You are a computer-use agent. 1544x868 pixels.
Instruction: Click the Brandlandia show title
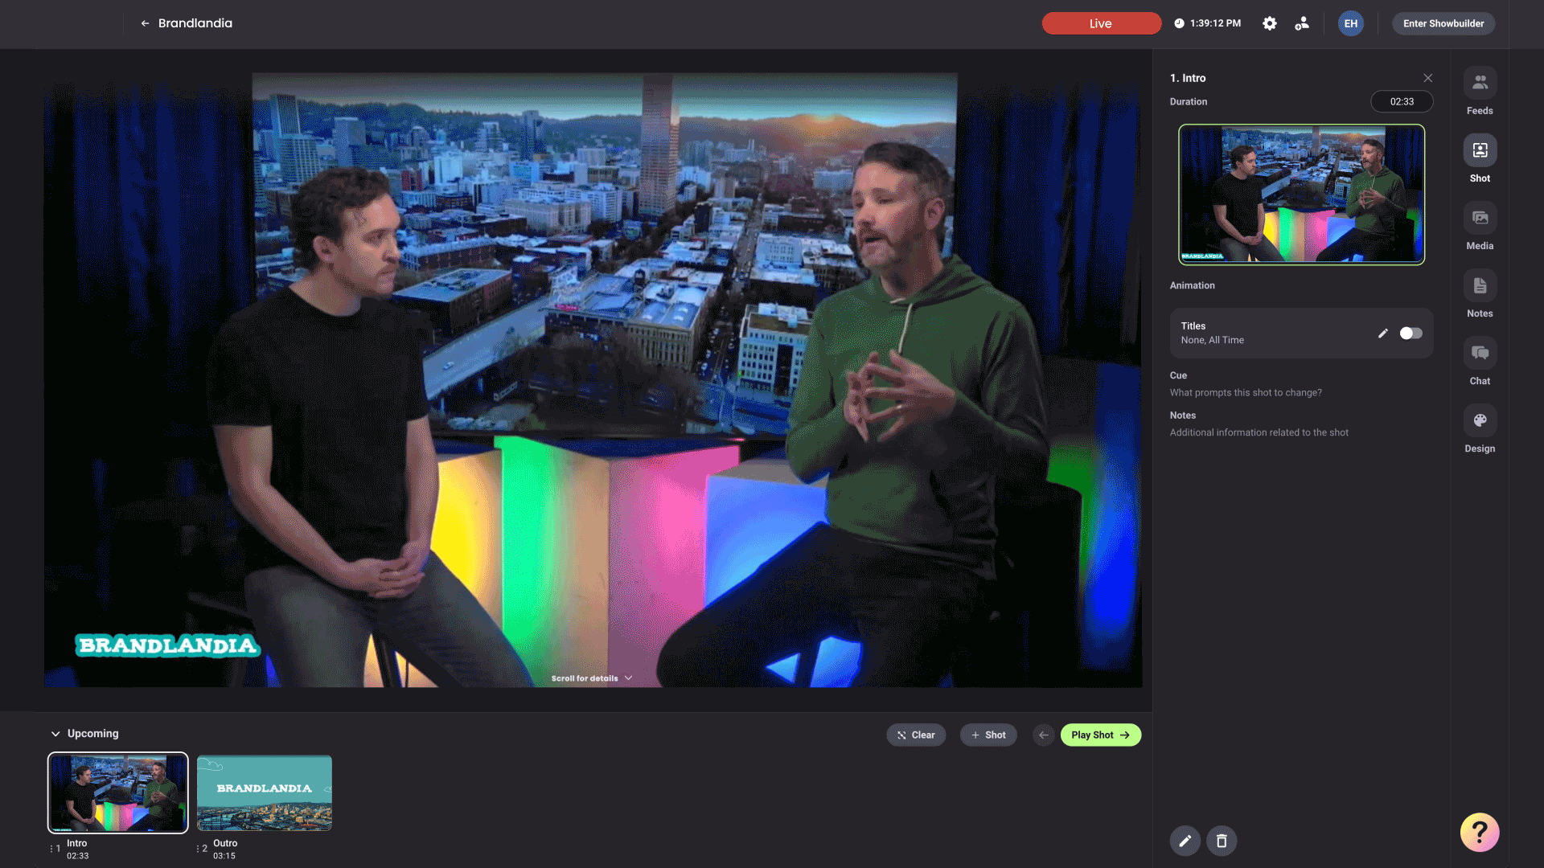(x=195, y=23)
